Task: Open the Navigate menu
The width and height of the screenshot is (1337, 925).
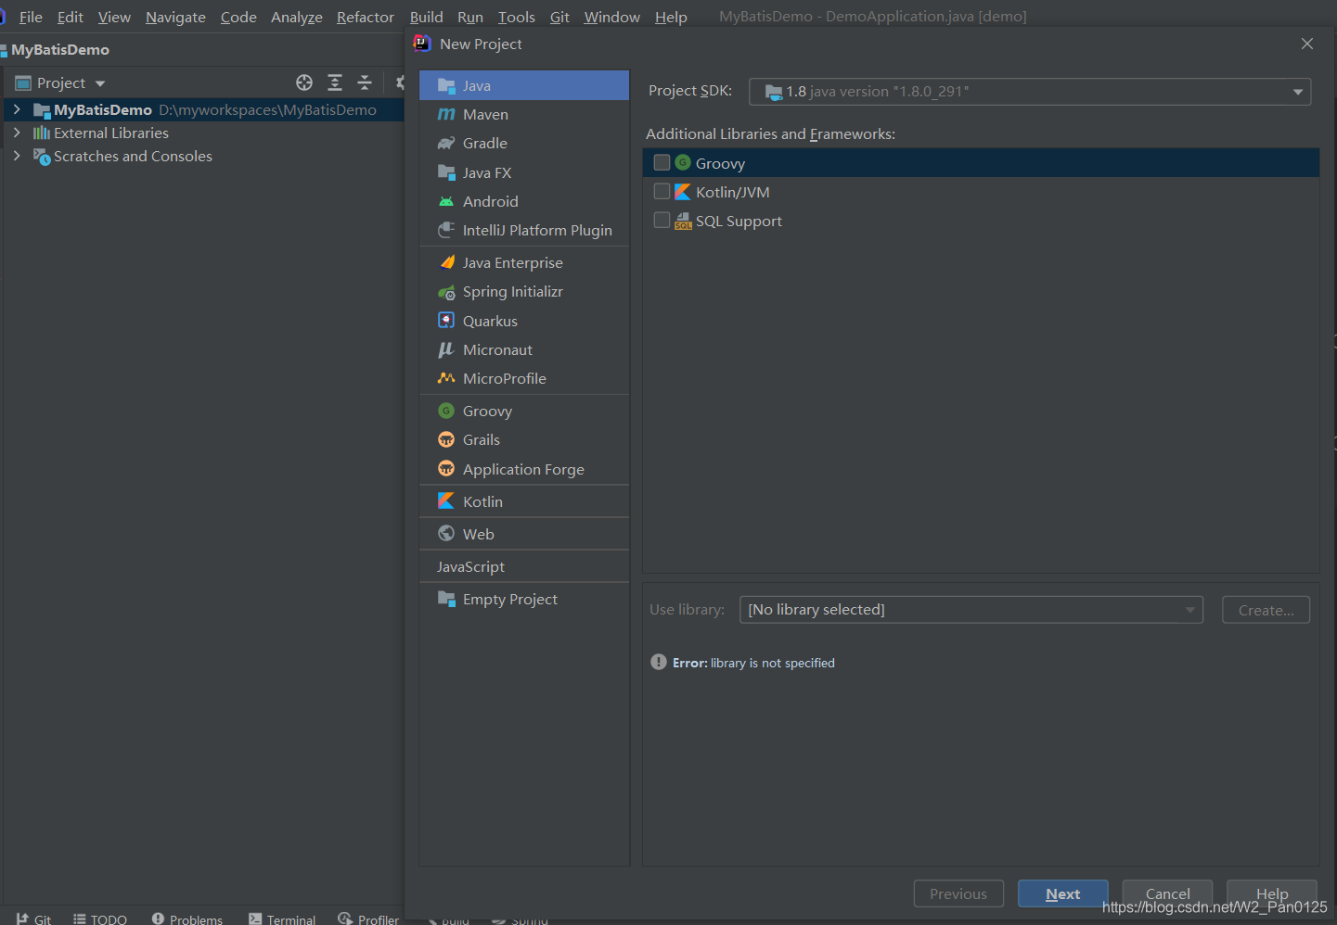Action: (x=175, y=17)
